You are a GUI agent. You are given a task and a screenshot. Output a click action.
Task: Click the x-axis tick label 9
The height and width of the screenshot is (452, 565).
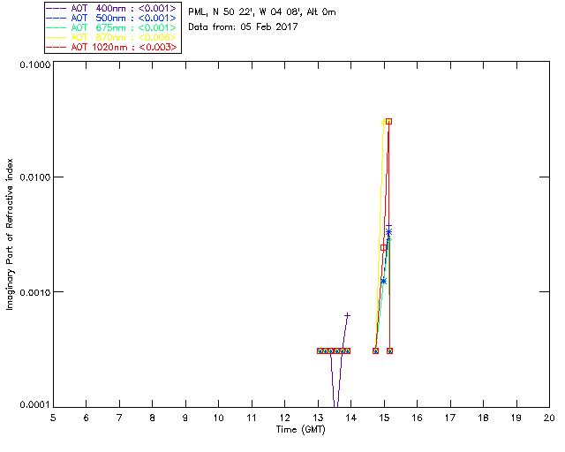[x=185, y=418]
